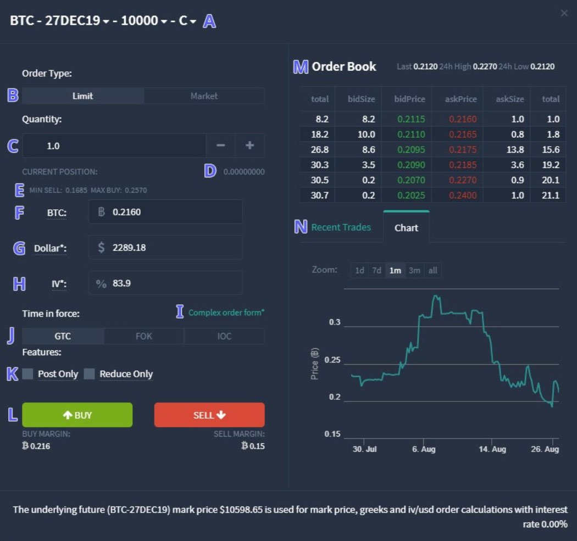The image size is (577, 541).
Task: Set chart zoom to 3m
Action: pyautogui.click(x=414, y=271)
